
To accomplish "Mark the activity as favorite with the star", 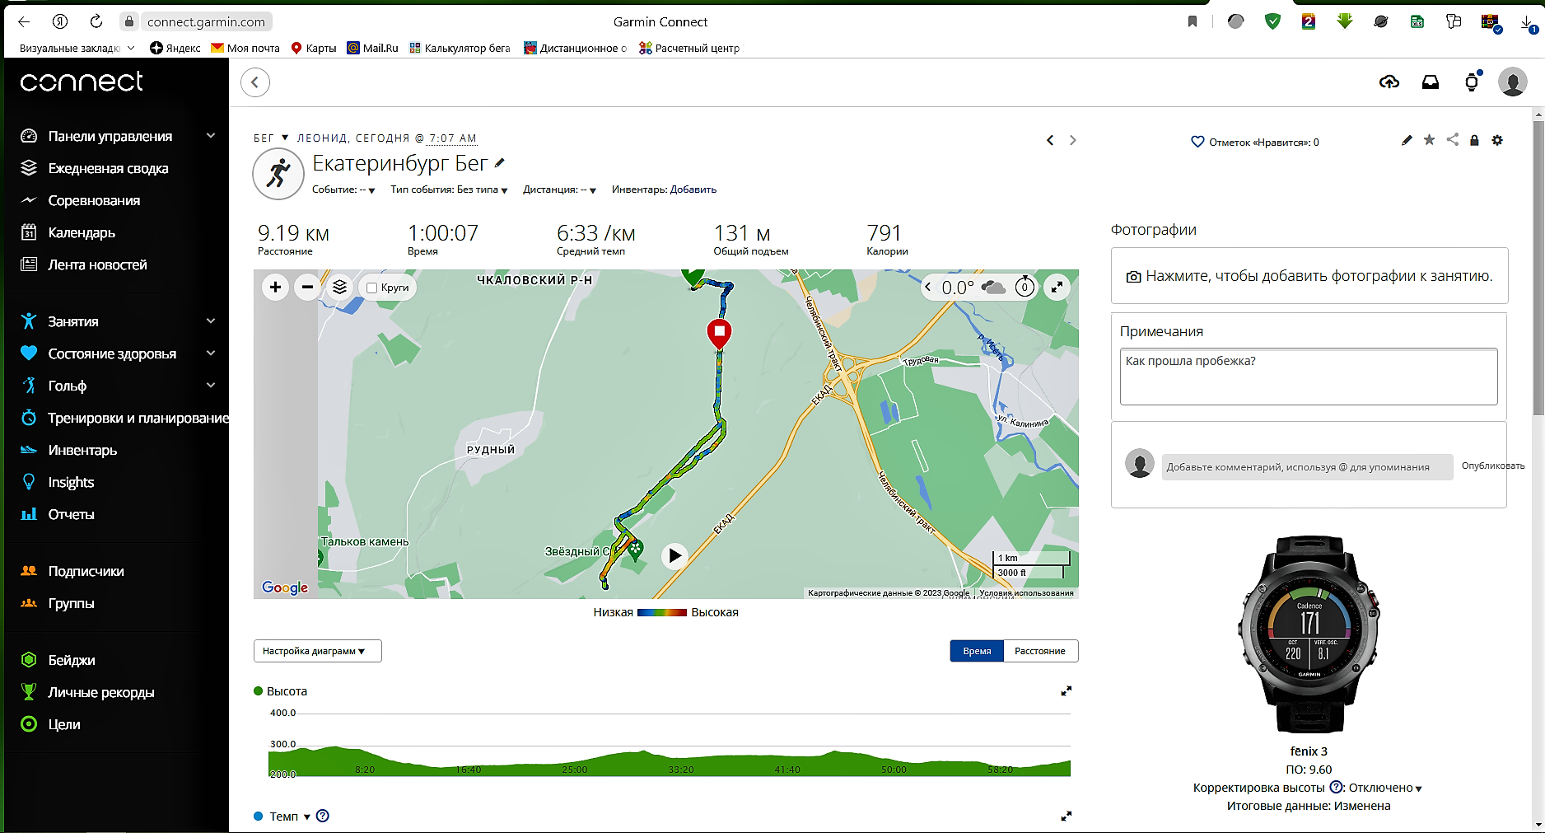I will click(x=1430, y=140).
